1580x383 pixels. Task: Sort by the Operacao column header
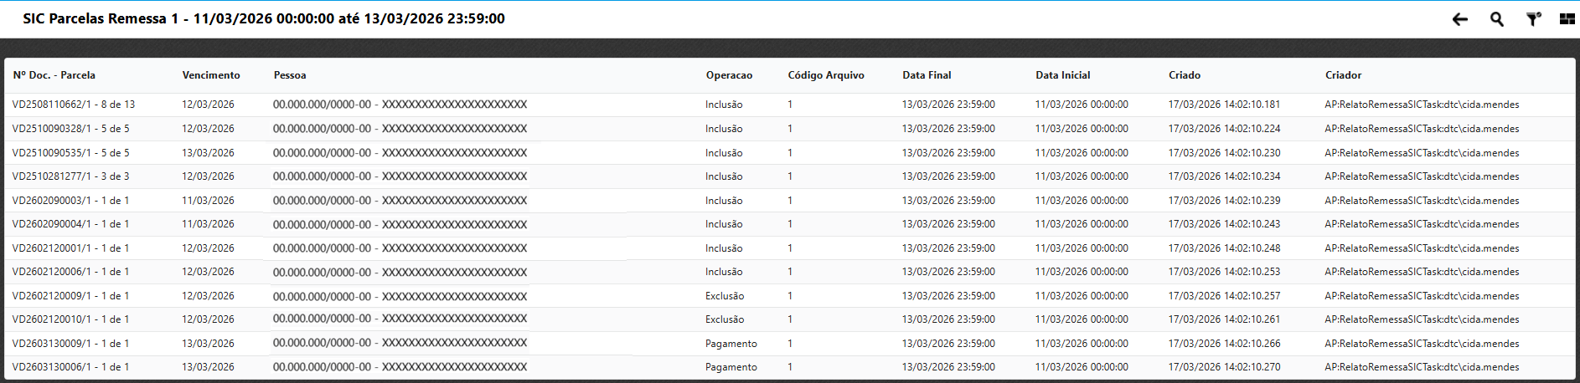(x=728, y=75)
